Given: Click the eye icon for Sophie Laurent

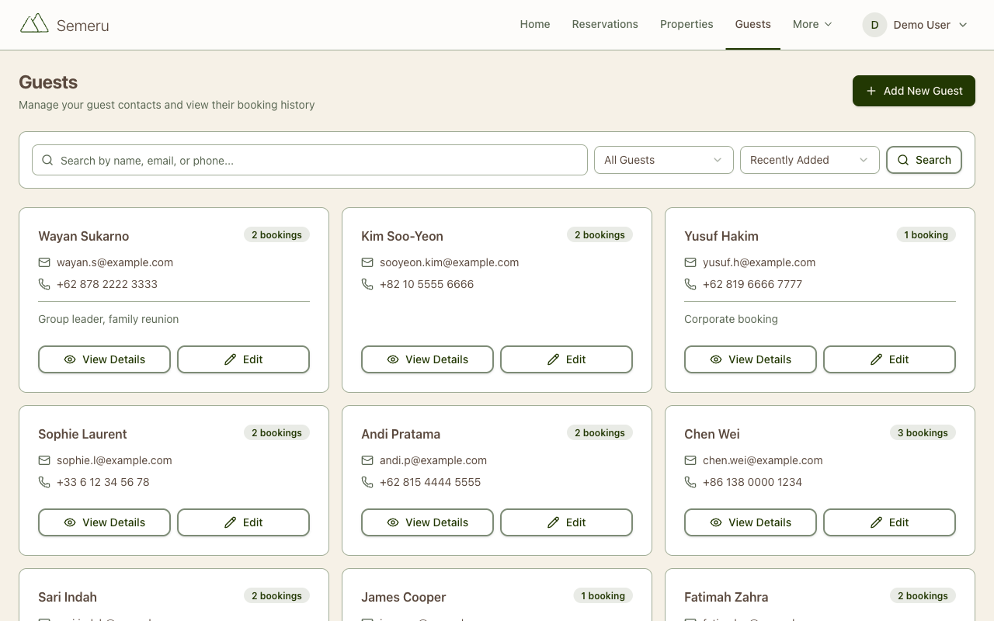Looking at the screenshot, I should coord(70,522).
